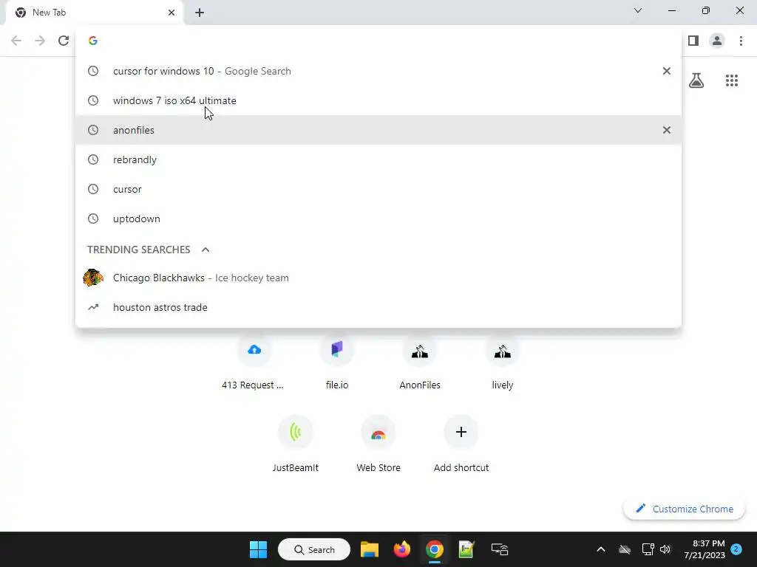Image resolution: width=757 pixels, height=567 pixels.
Task: Remove the 'anonfiles' suggestion
Action: pyautogui.click(x=666, y=130)
